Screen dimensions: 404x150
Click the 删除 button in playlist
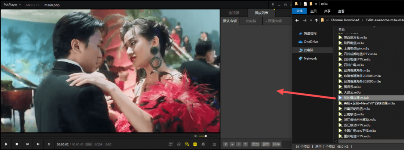click(x=266, y=144)
